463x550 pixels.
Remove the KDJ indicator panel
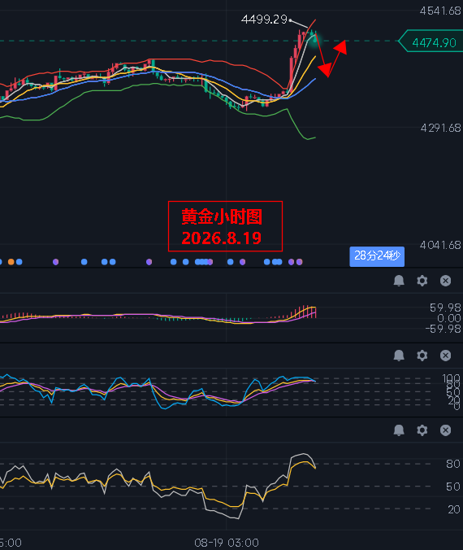tap(445, 356)
